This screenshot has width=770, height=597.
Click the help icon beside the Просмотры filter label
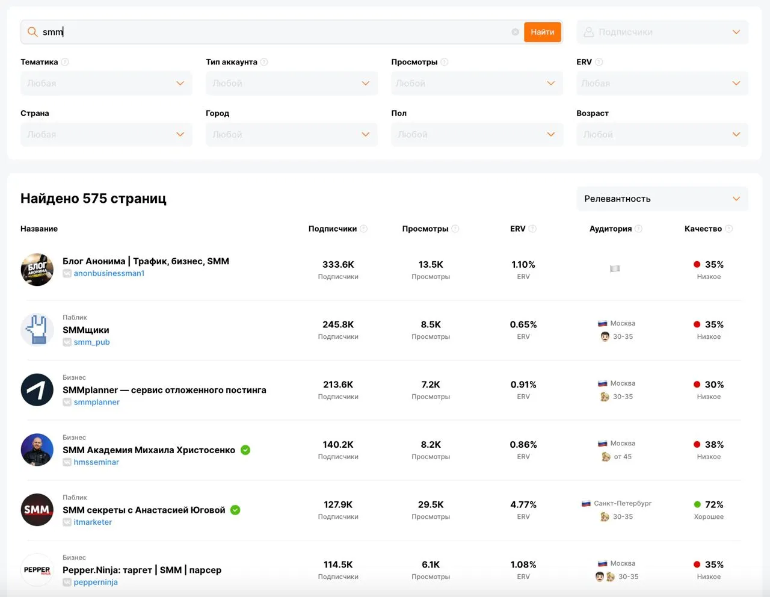click(445, 62)
